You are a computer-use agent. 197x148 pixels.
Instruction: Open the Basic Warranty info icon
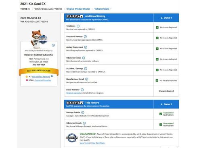(x=82, y=90)
